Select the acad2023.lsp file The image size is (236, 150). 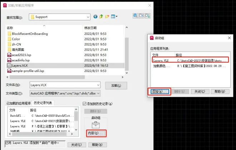pyautogui.click(x=19, y=55)
